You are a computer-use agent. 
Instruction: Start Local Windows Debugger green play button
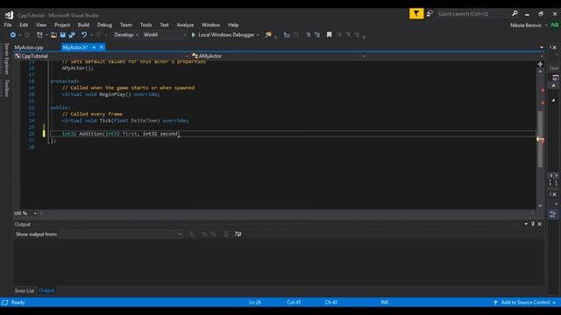(x=194, y=35)
